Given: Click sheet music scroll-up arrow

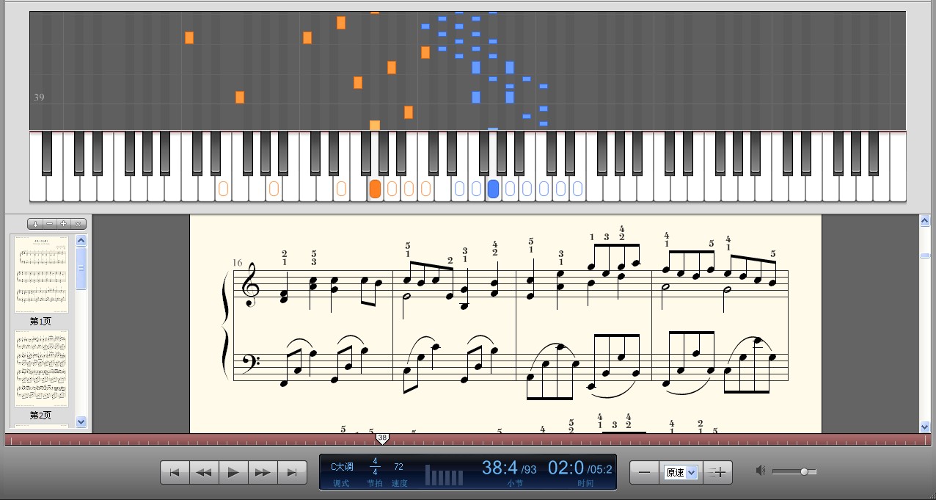Looking at the screenshot, I should pos(925,220).
